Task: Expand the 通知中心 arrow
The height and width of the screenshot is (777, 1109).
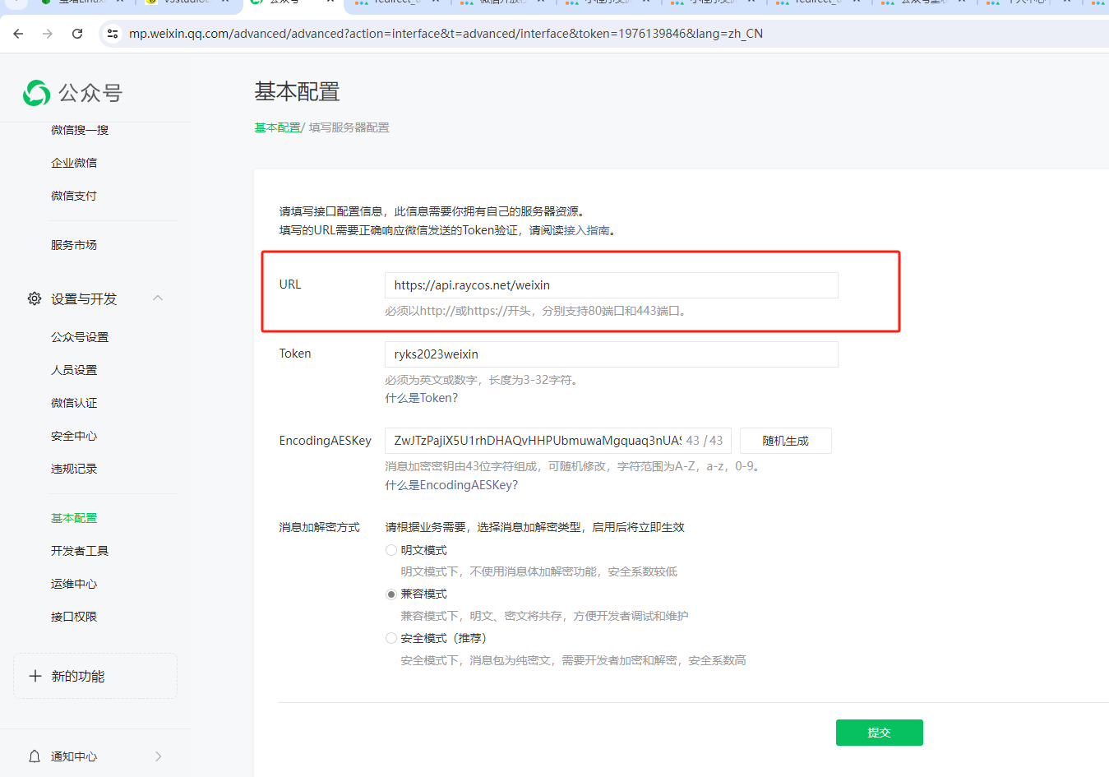Action: [x=158, y=756]
